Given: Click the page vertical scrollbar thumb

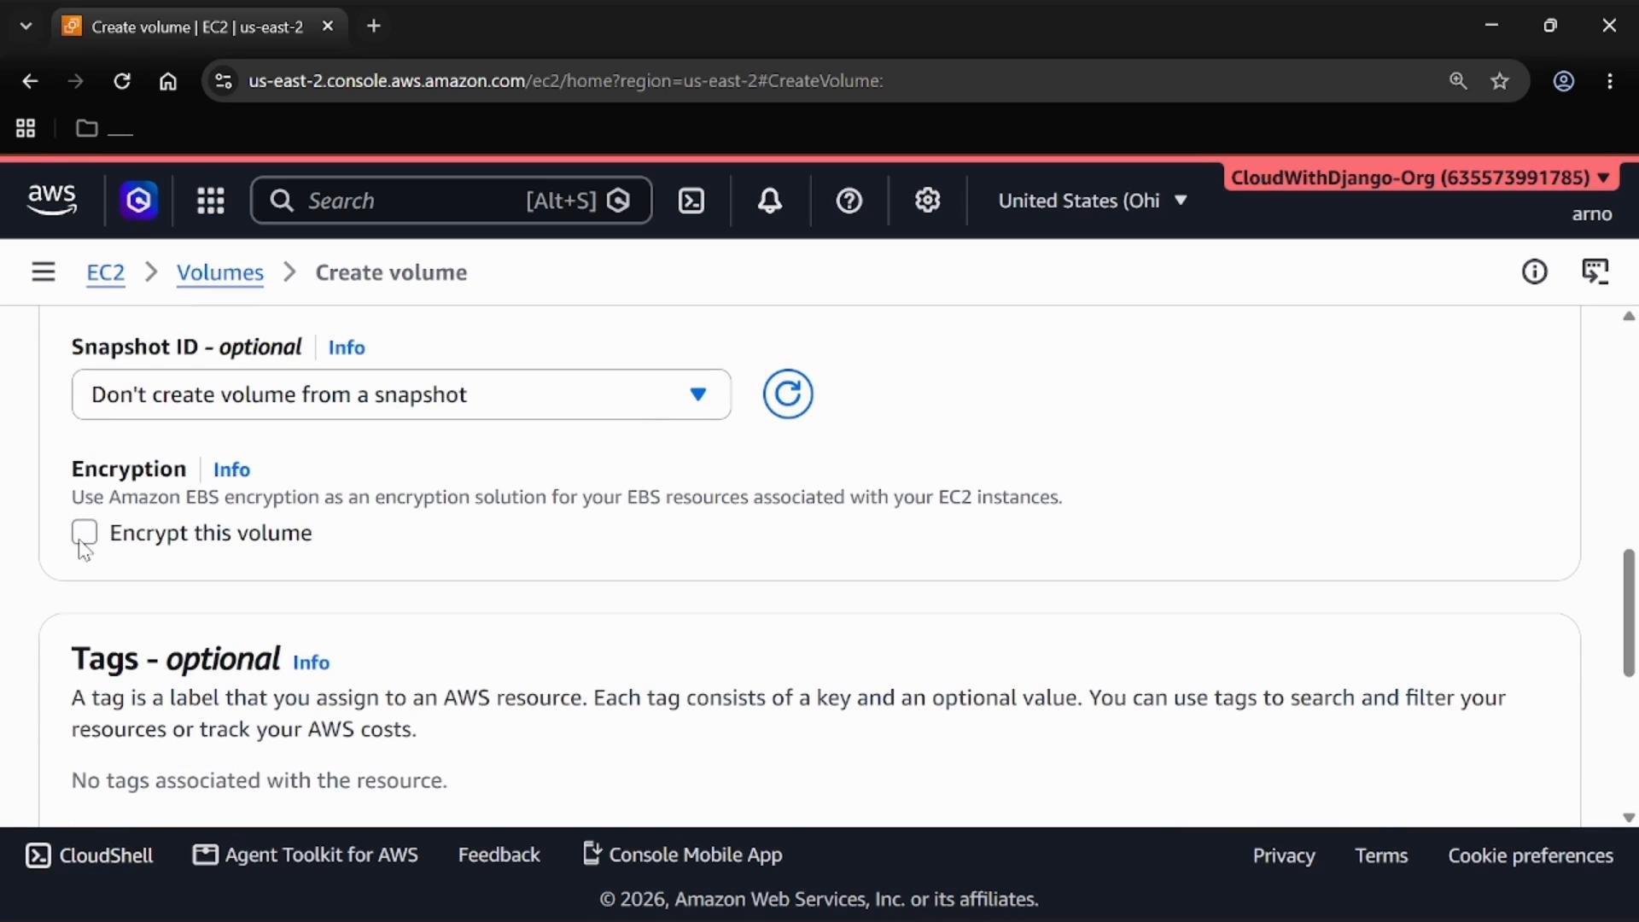Looking at the screenshot, I should (1629, 613).
